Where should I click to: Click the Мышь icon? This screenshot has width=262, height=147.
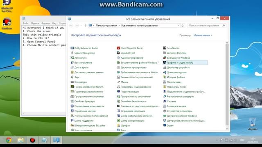click(x=118, y=82)
